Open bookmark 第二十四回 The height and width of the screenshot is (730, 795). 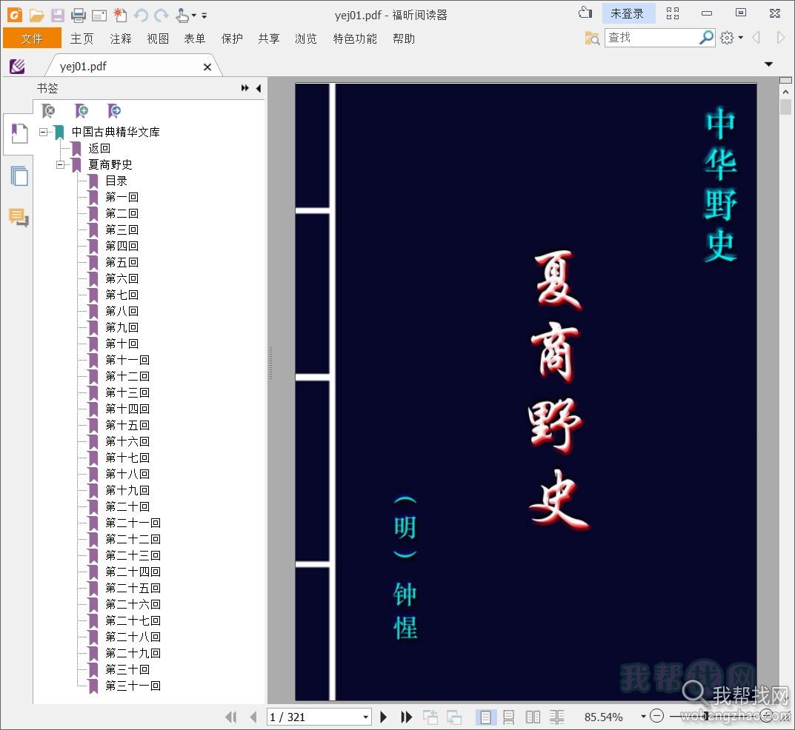133,572
